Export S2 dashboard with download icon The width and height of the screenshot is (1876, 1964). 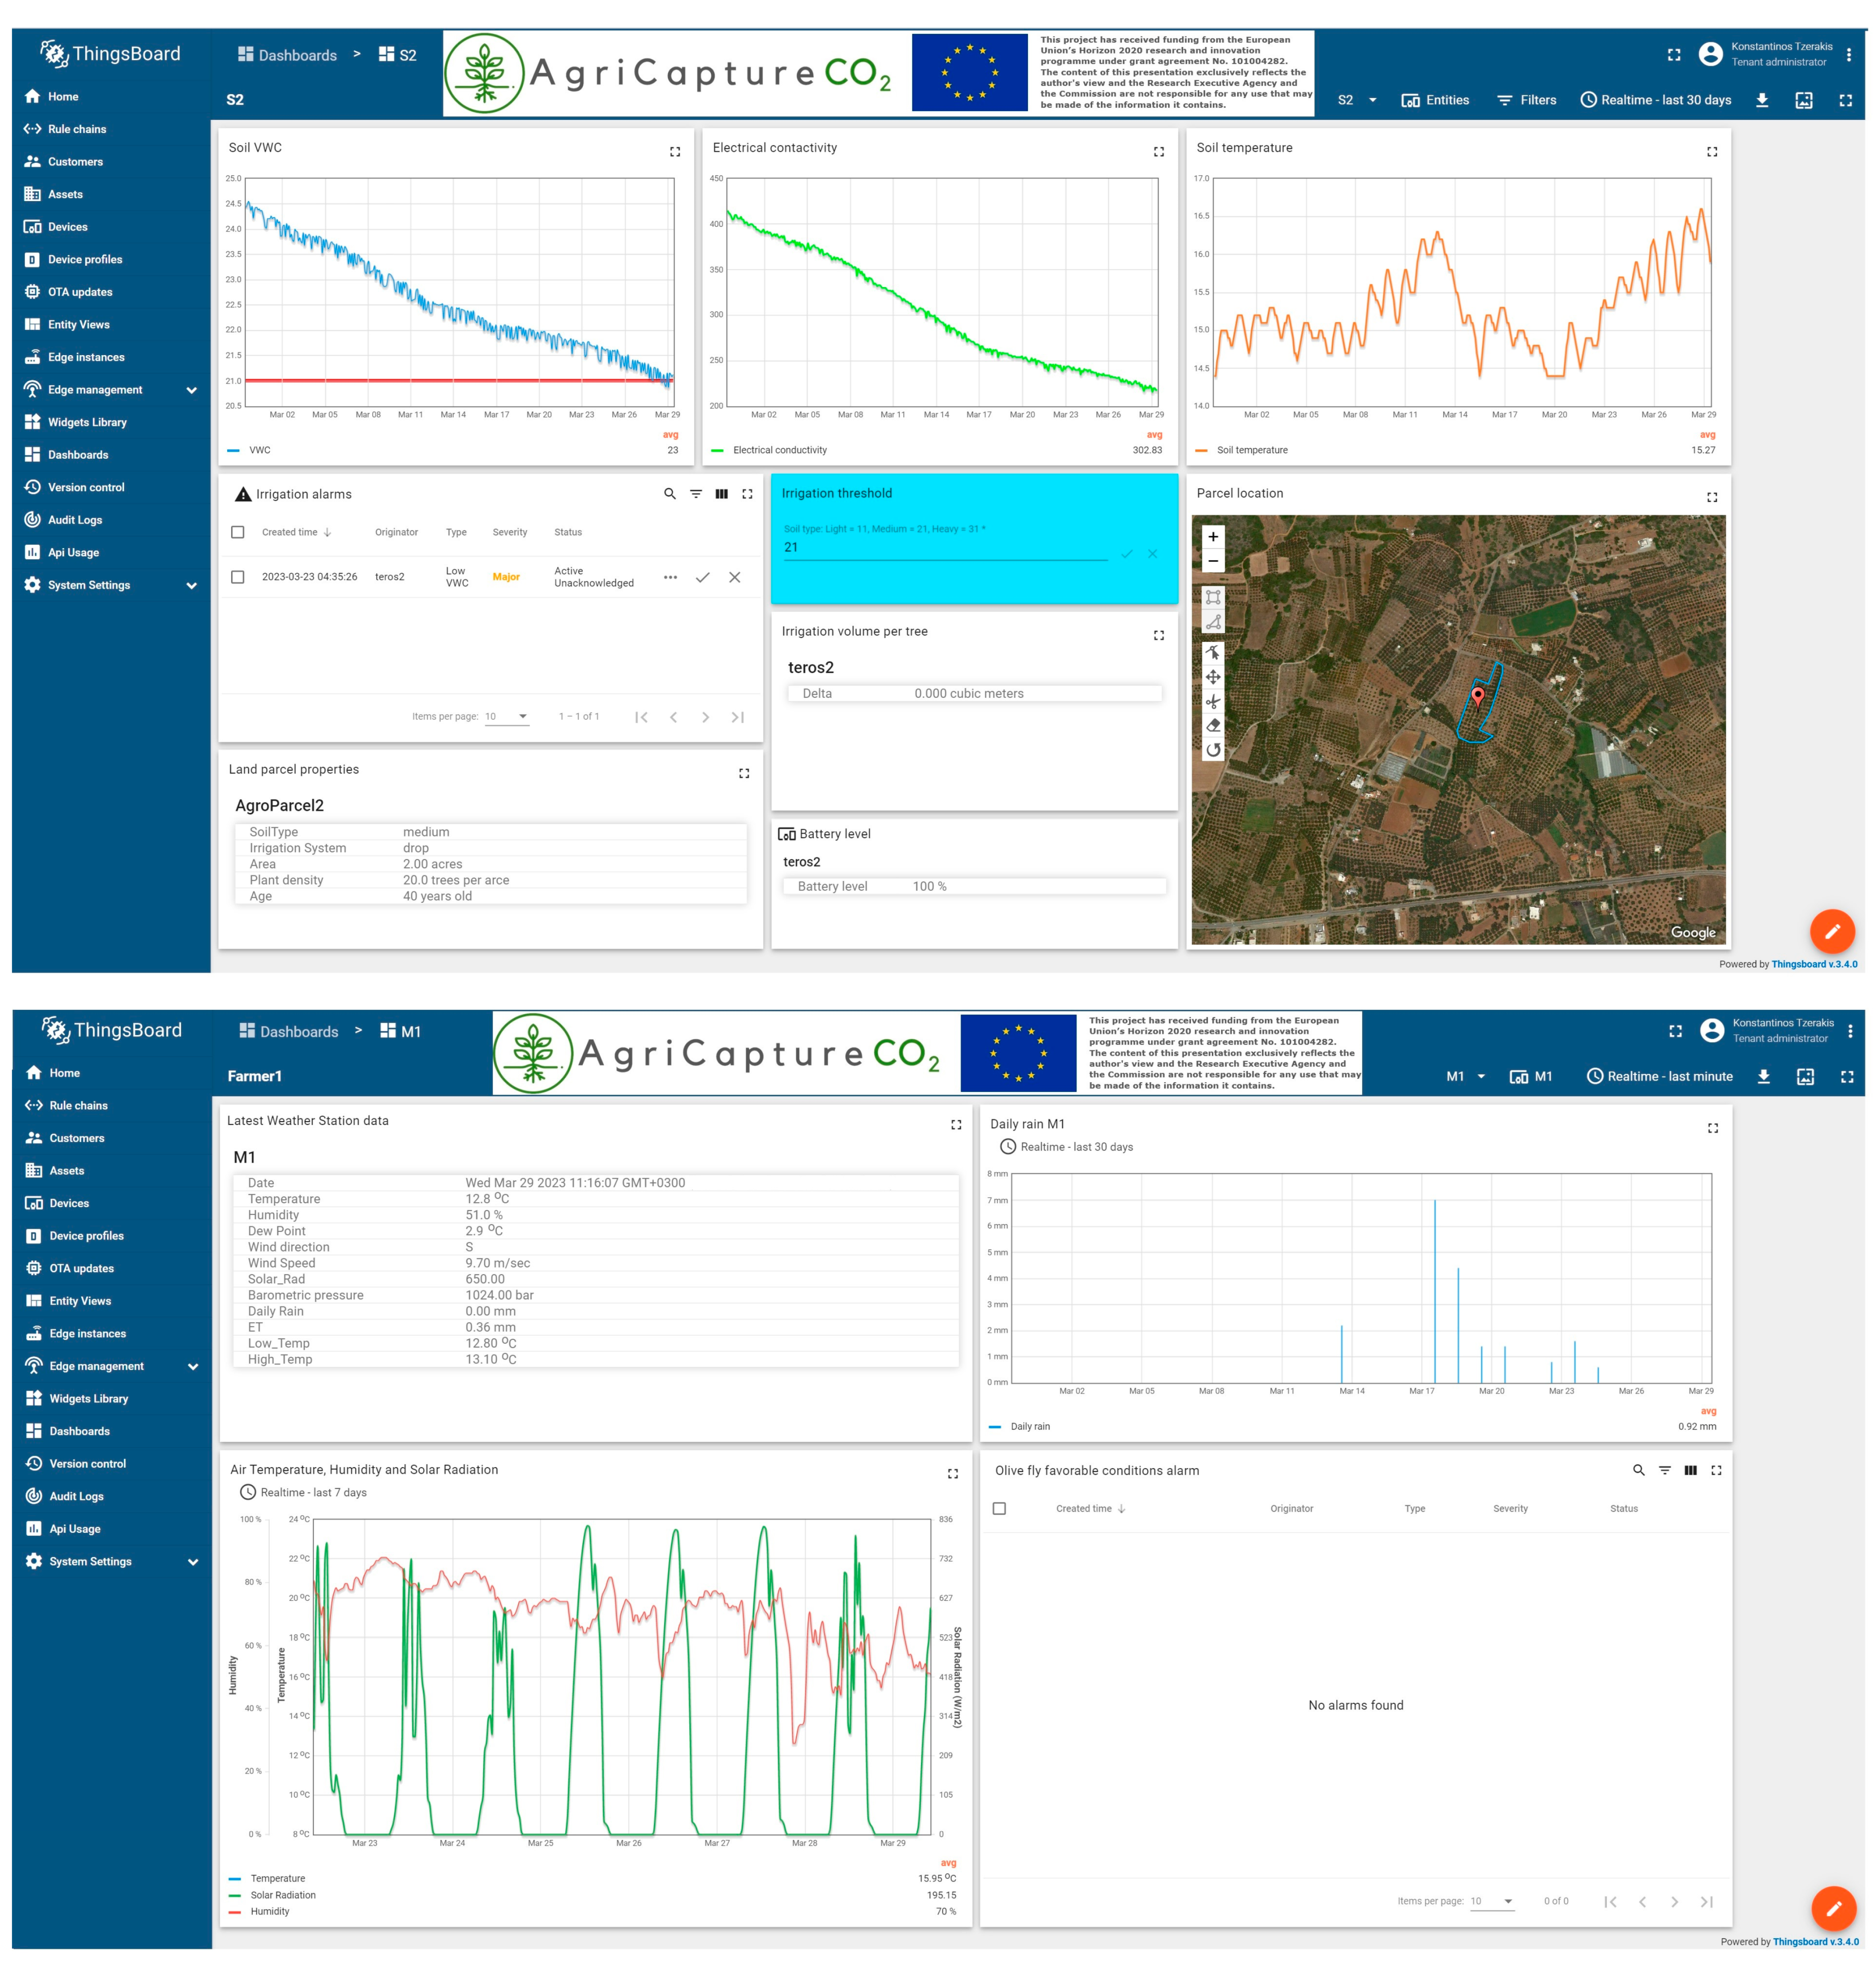point(1762,100)
